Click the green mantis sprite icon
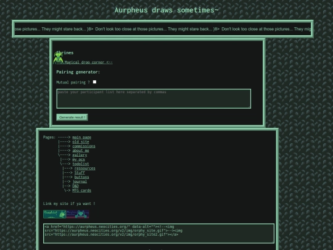This screenshot has width=333, height=250. [58, 57]
